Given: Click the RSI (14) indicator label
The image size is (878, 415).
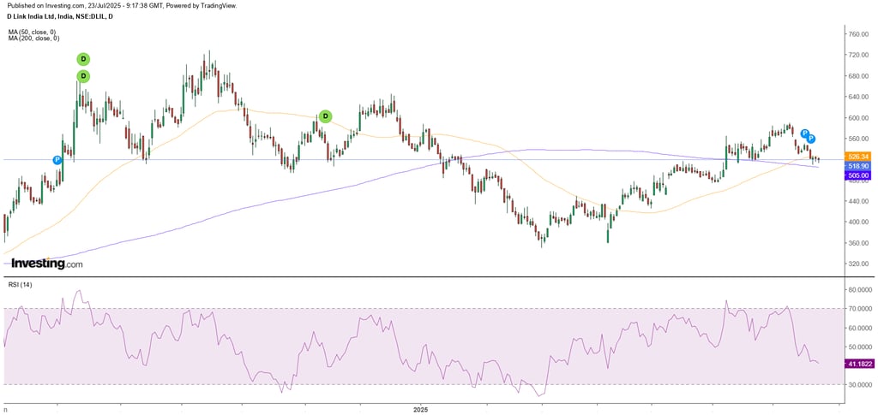Looking at the screenshot, I should [x=21, y=285].
